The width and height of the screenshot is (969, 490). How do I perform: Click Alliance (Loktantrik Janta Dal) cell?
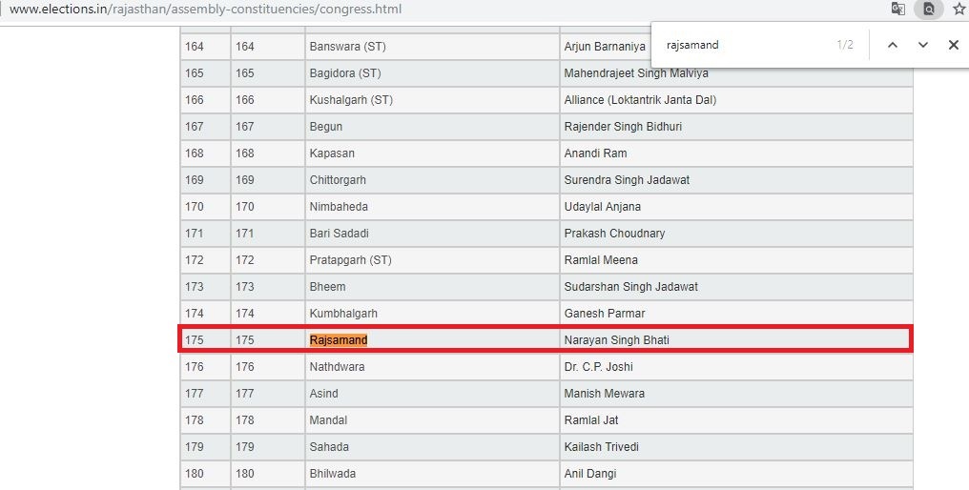640,100
